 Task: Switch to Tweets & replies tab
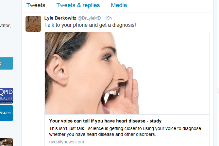(78, 5)
